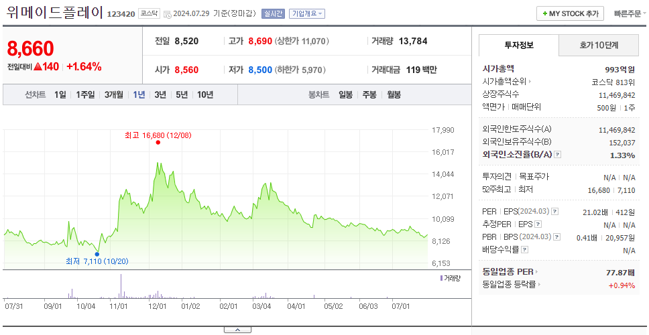Click the help icon next to PBR BPS(2024.03)
Image resolution: width=649 pixels, height=335 pixels.
click(557, 237)
